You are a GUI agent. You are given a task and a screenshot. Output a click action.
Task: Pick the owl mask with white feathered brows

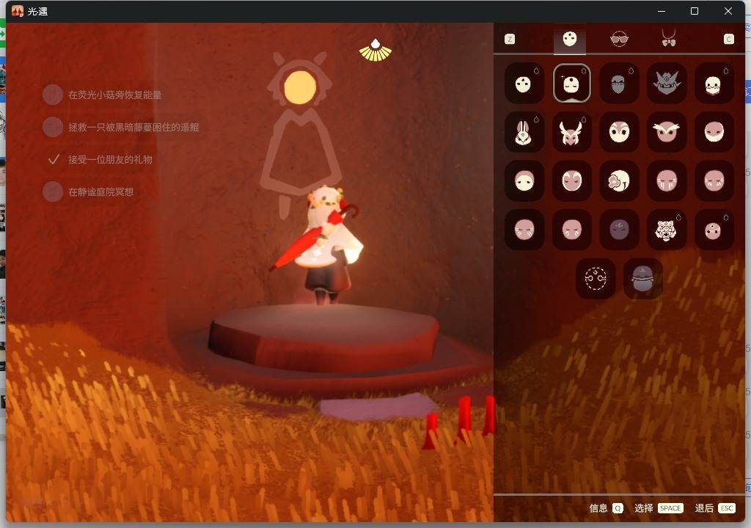[x=666, y=132]
